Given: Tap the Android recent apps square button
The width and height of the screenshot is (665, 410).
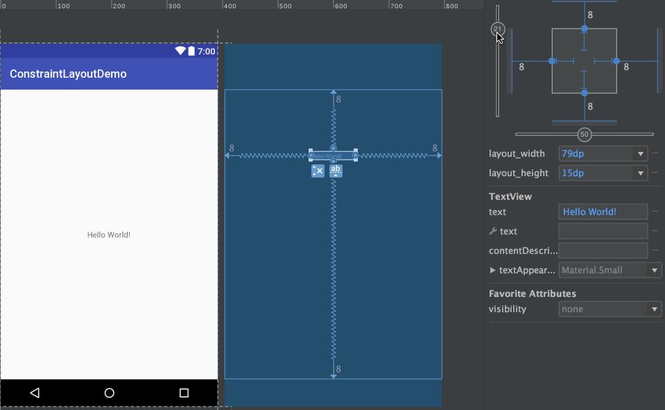Looking at the screenshot, I should [184, 393].
